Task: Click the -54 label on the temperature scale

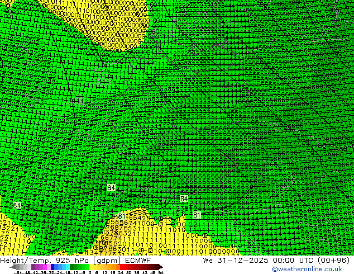Action: click(x=18, y=273)
